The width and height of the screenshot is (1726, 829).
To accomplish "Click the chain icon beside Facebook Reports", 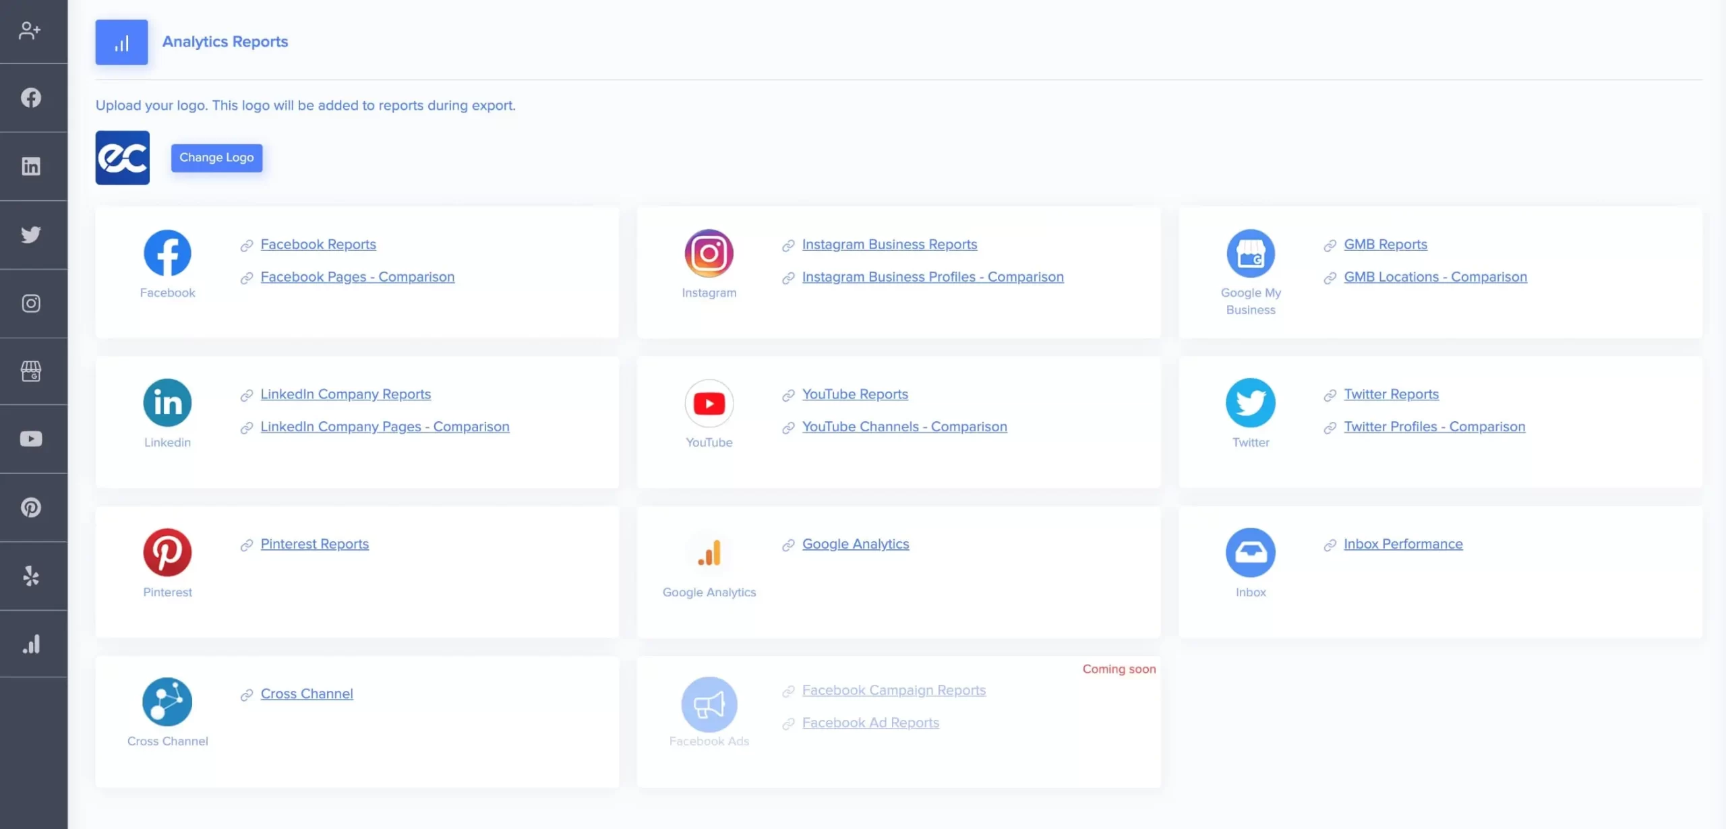I will 246,245.
